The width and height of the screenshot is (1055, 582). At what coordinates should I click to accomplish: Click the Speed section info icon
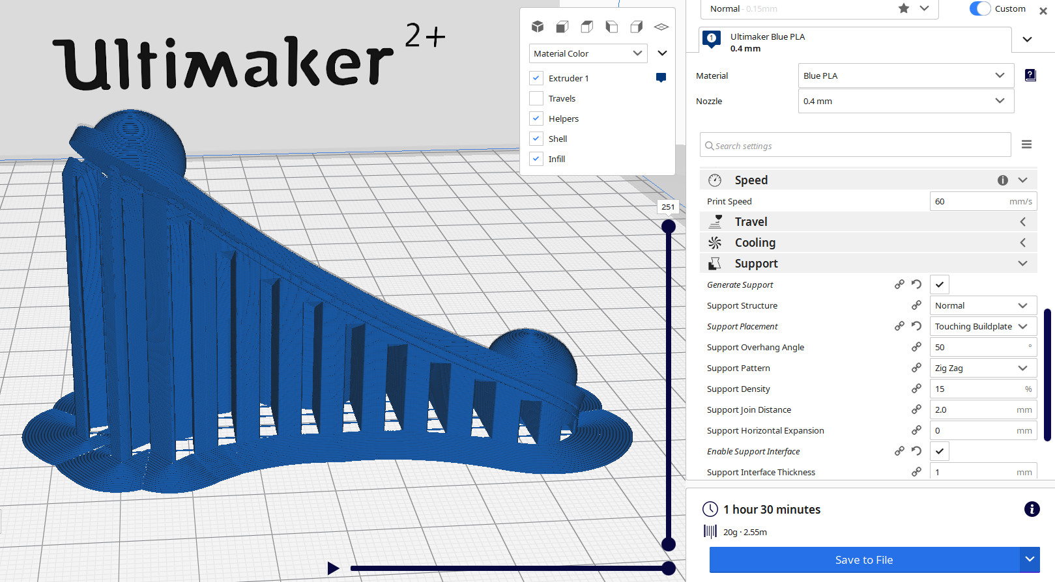coord(1002,180)
